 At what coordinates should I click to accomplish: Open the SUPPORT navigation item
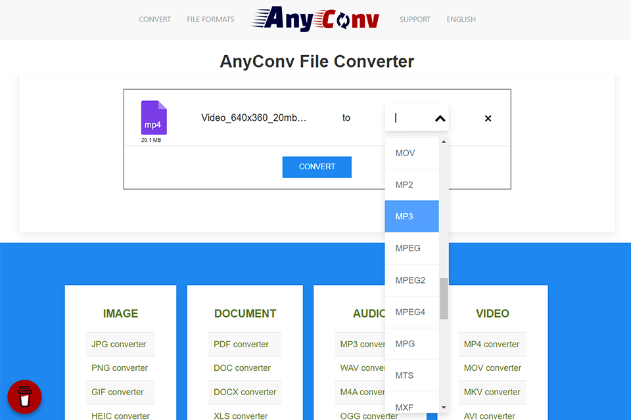415,19
